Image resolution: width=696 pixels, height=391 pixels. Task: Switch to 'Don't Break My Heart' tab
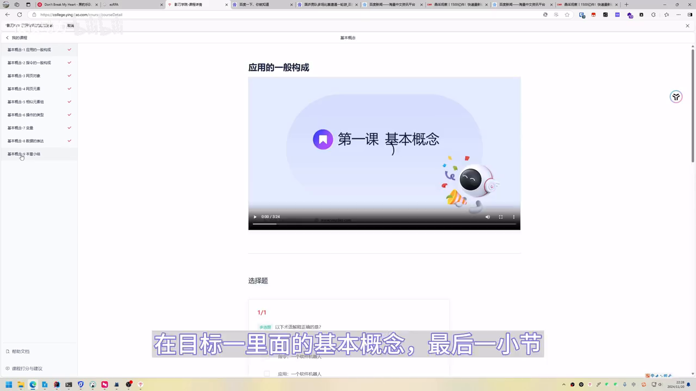[x=65, y=4]
